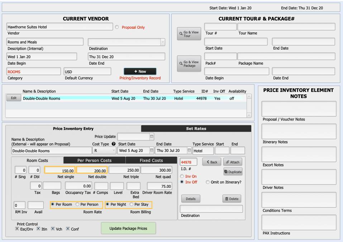Click the Driver Room Rate field
This screenshot has height=242, width=343.
tap(159, 186)
